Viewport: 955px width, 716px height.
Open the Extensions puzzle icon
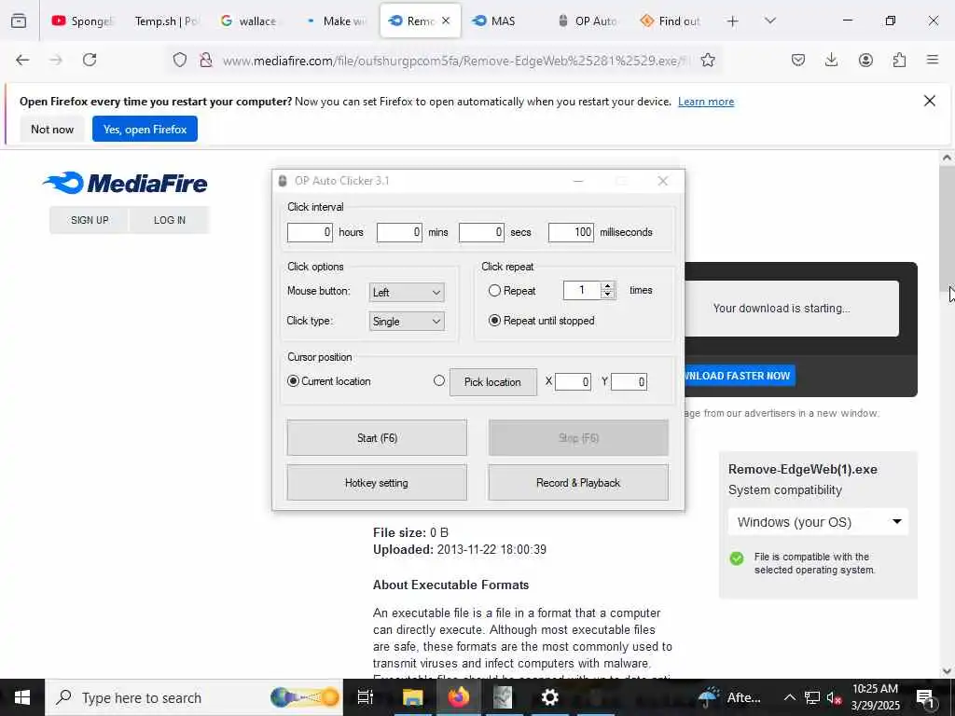pyautogui.click(x=899, y=60)
